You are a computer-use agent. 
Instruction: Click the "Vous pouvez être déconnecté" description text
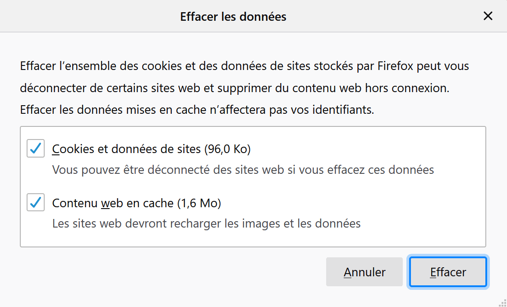[243, 170]
